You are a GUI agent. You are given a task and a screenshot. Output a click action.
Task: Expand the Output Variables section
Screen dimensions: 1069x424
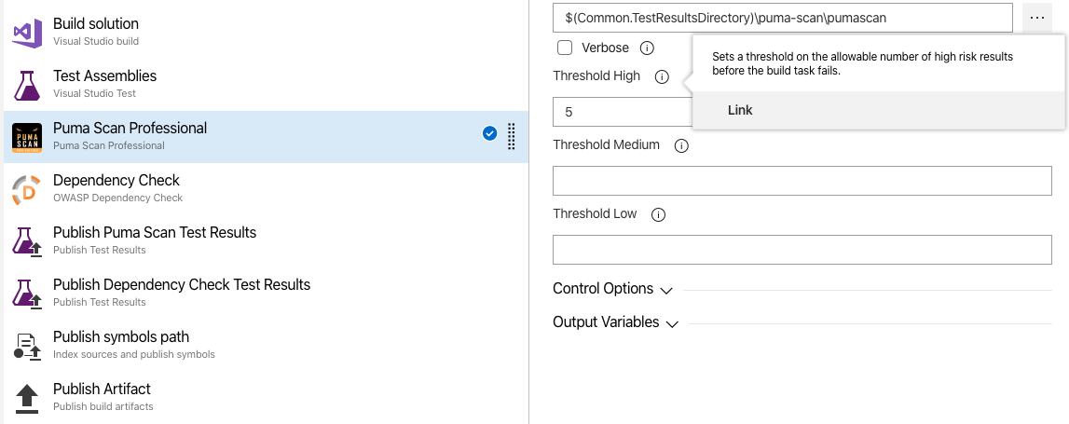point(615,322)
